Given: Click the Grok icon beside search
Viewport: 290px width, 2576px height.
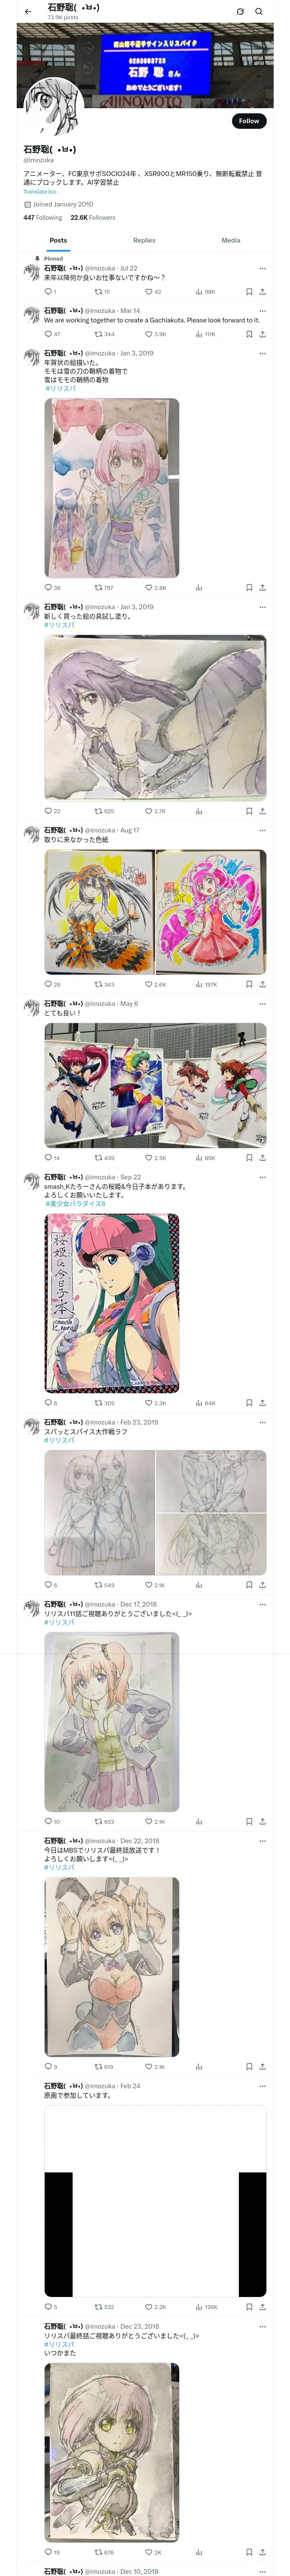Looking at the screenshot, I should click(x=240, y=12).
